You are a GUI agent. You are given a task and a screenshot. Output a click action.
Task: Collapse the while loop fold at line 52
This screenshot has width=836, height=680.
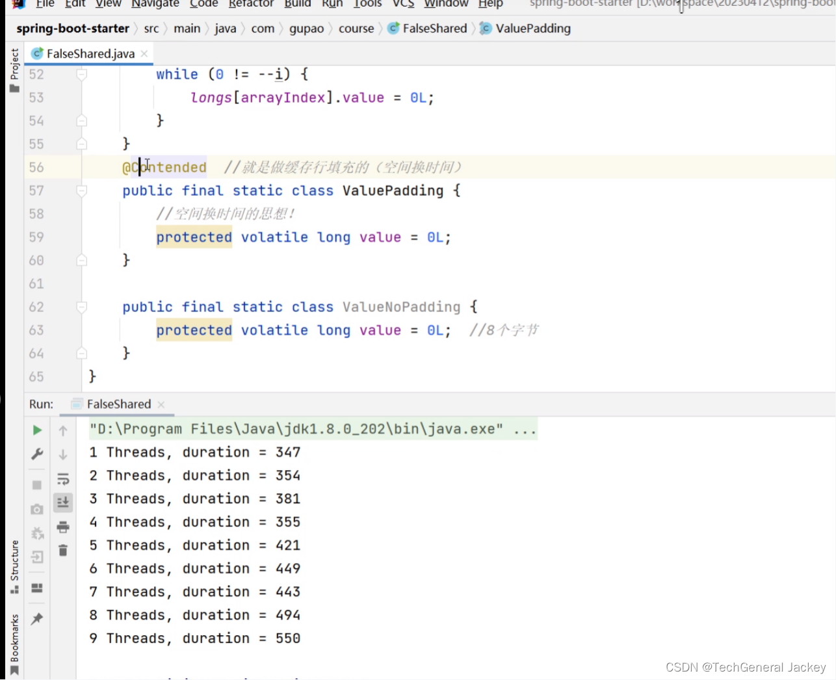(x=81, y=74)
